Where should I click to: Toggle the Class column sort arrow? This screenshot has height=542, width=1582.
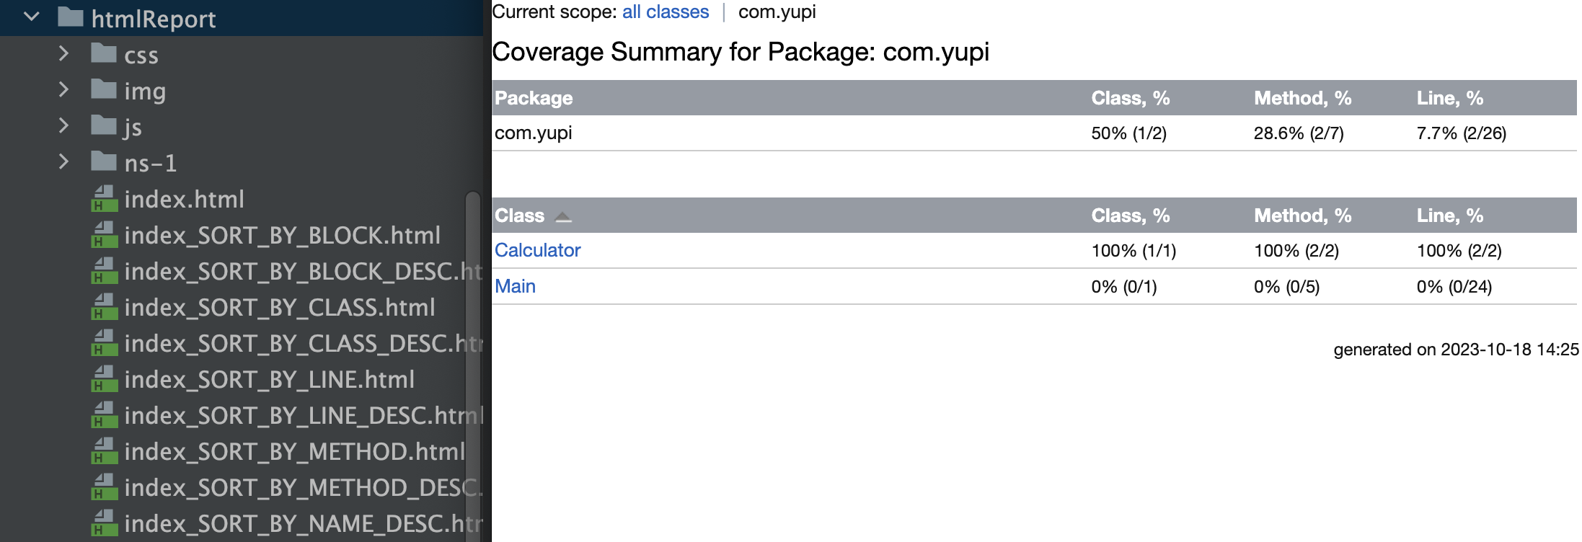tap(563, 216)
